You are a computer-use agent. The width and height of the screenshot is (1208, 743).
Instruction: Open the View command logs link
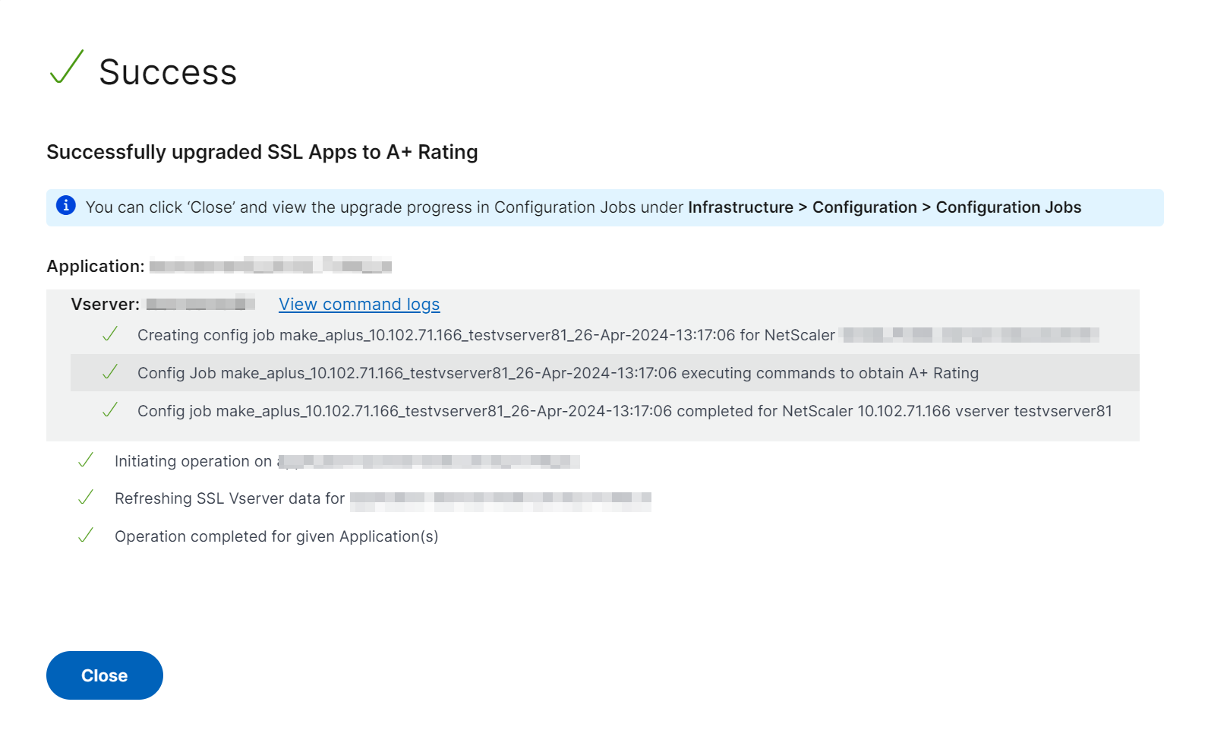(359, 304)
